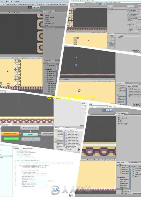Select Main Camera in the PlayerStaging Hierarchy

(x=49, y=17)
